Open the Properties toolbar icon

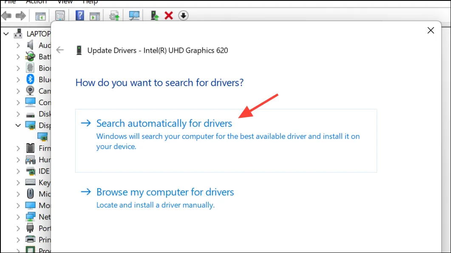click(60, 16)
